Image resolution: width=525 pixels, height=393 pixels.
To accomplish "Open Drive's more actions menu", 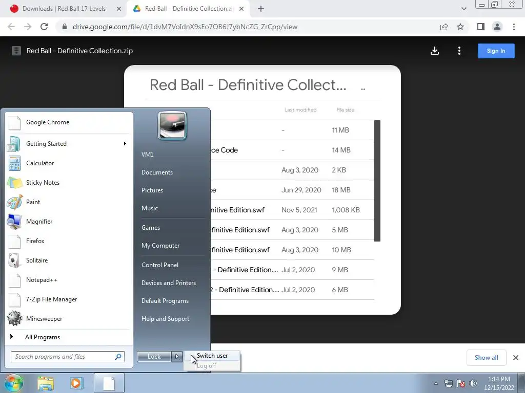I will pos(459,51).
